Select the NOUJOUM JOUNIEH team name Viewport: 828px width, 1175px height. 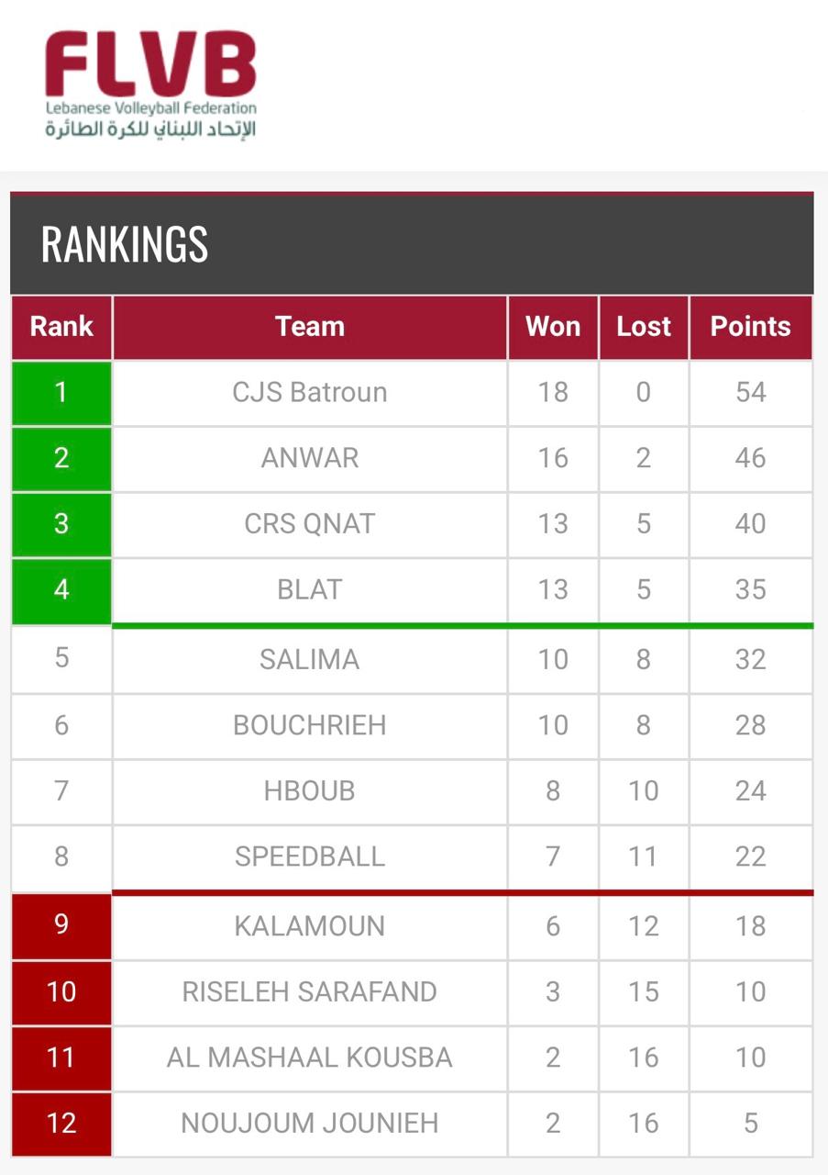coord(310,1124)
